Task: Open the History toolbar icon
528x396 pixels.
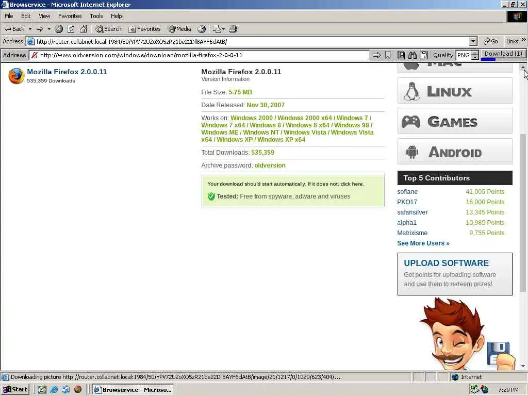Action: pos(202,29)
